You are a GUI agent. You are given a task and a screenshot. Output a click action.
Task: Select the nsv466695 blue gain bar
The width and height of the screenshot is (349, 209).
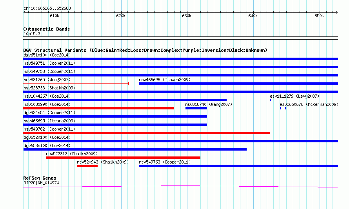115,125
